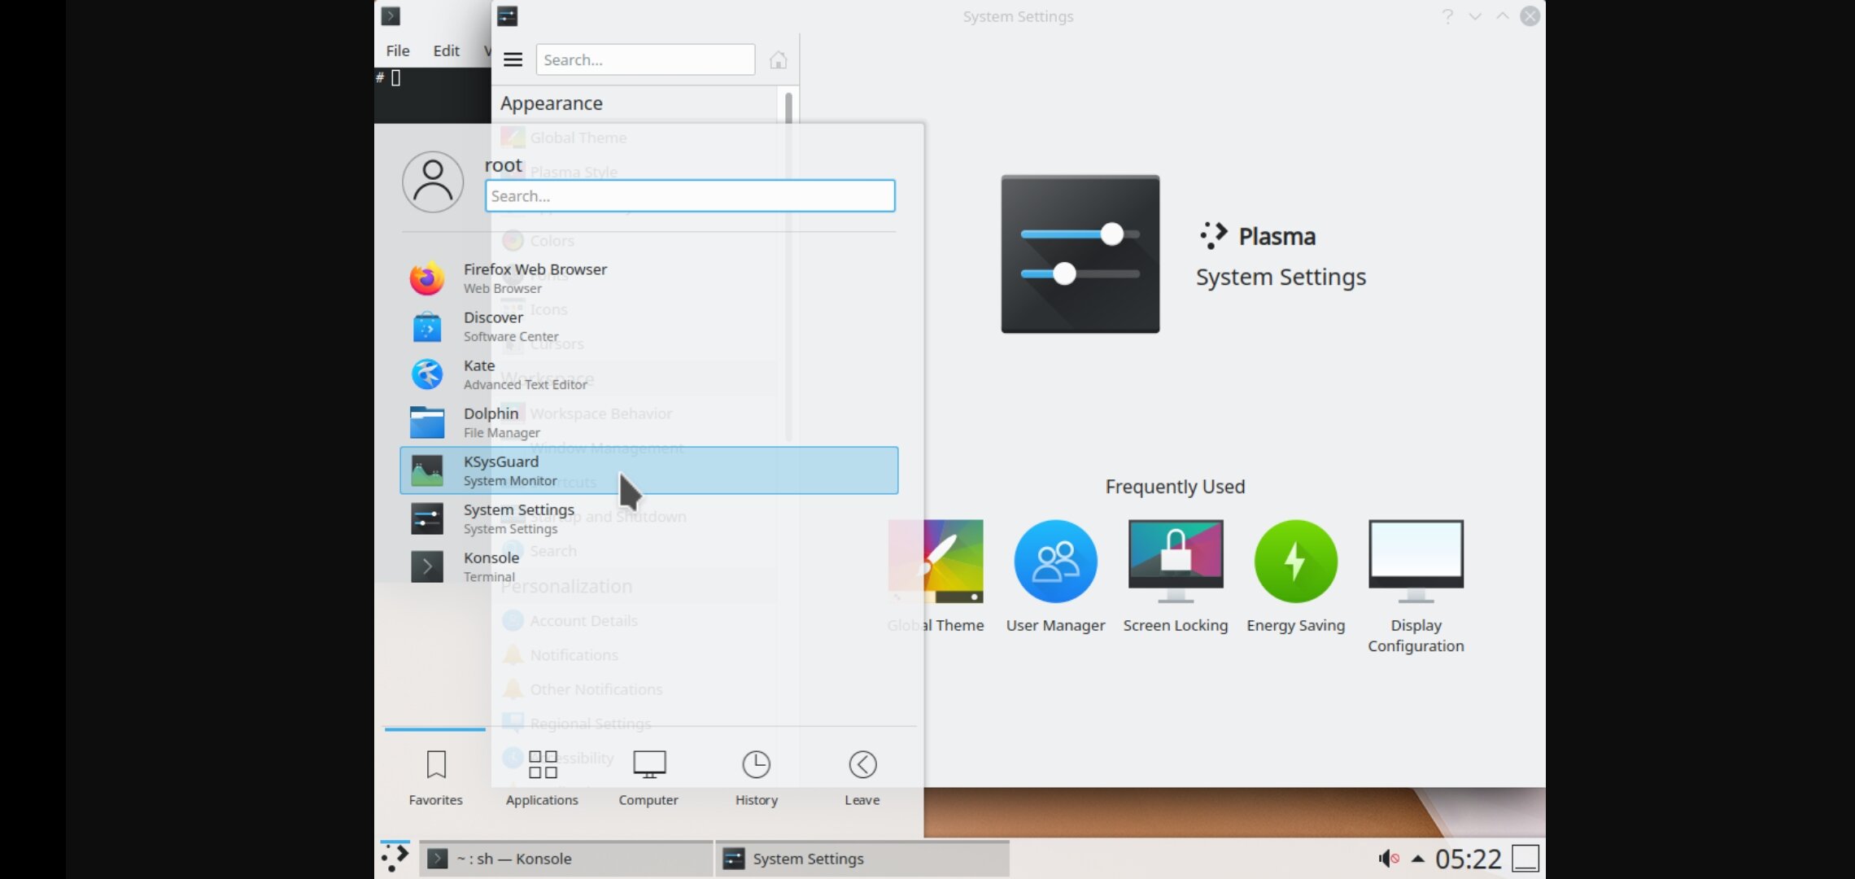Open the Leave tab in launcher
The height and width of the screenshot is (879, 1855).
[862, 777]
